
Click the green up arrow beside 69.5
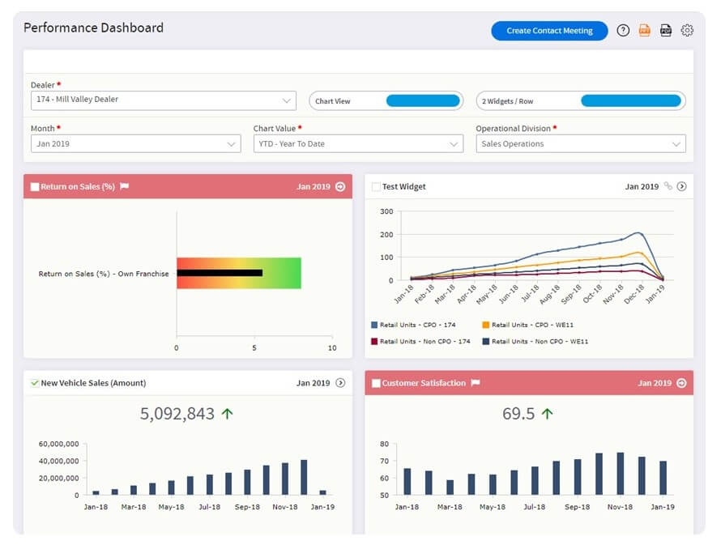pos(547,414)
